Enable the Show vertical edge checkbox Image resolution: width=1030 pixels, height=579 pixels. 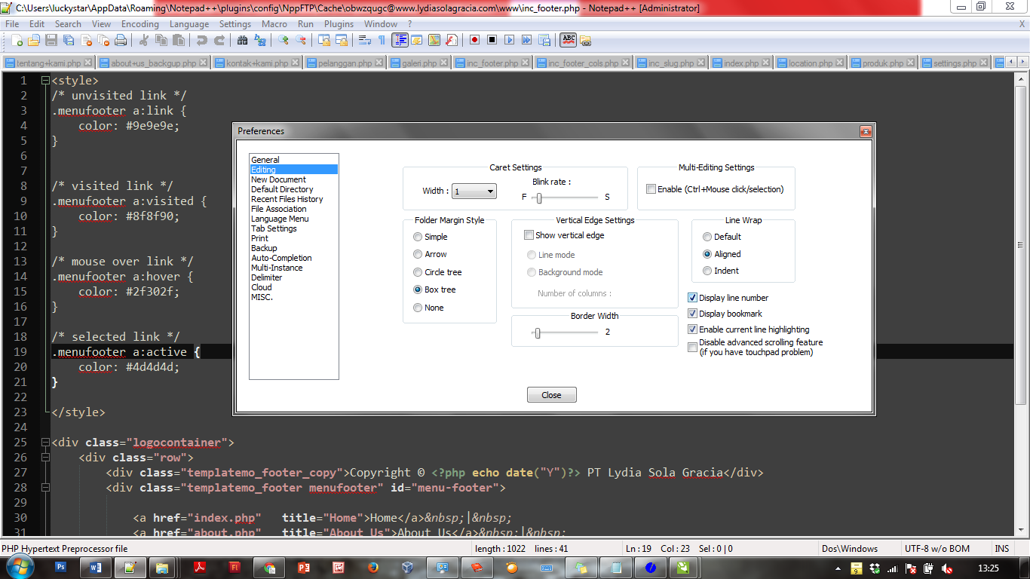pos(529,234)
